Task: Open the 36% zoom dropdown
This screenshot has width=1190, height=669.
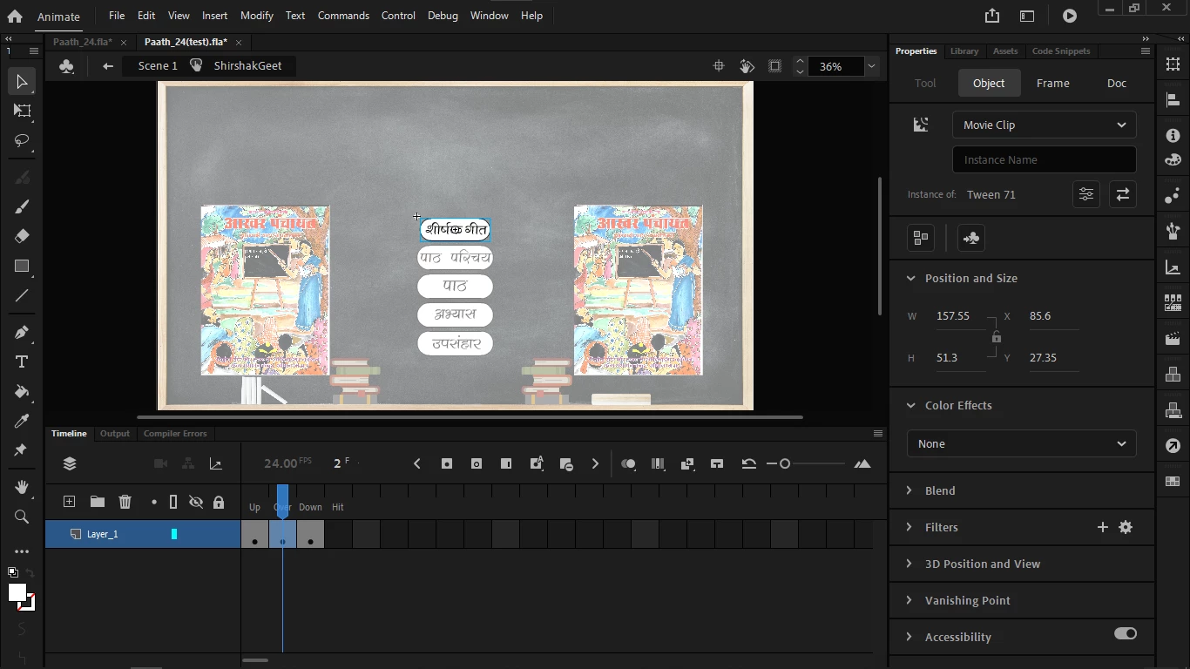Action: (x=871, y=66)
